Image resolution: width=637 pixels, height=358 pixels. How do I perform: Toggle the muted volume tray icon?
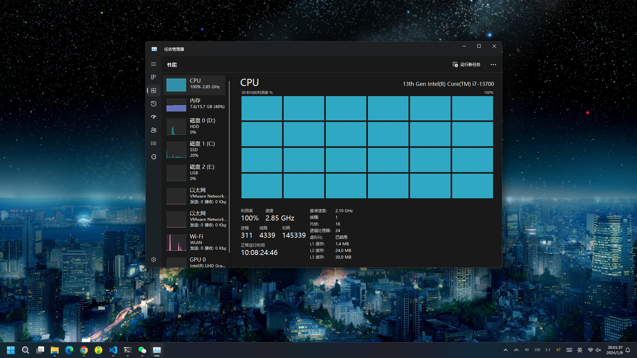click(x=599, y=350)
